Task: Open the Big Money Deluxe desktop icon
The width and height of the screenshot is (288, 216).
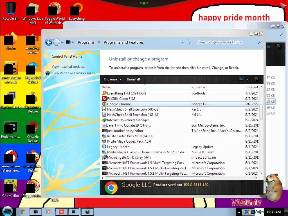Action: coord(33,102)
